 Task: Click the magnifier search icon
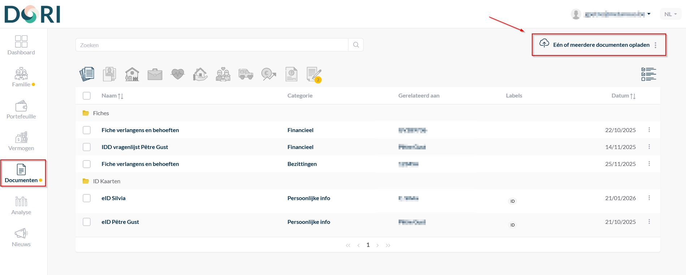point(356,45)
